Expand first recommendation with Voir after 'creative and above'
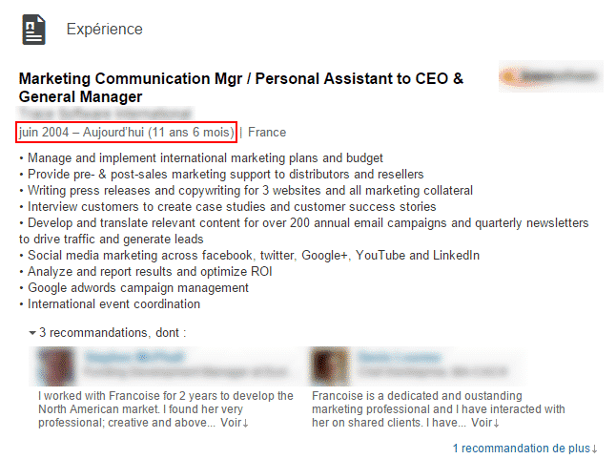Viewport: 616px width, 459px height. [x=235, y=423]
